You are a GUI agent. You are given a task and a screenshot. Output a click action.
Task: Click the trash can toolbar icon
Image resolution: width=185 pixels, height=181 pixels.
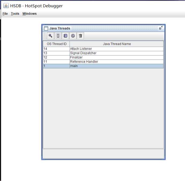(80, 36)
